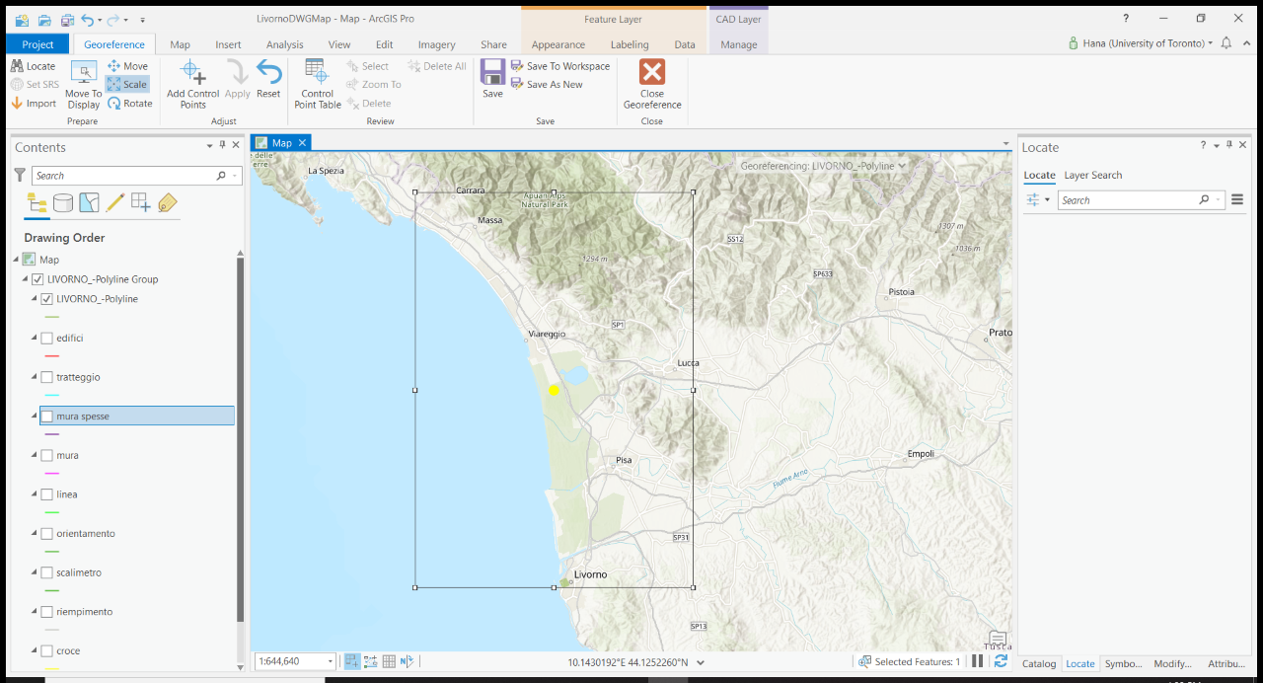
Task: Switch to List By Editing view
Action: [x=114, y=202]
